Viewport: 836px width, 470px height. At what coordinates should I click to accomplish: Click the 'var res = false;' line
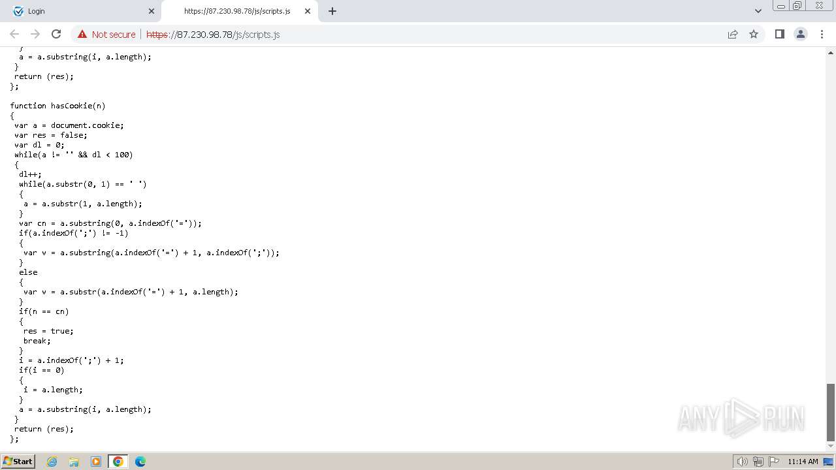pyautogui.click(x=51, y=135)
